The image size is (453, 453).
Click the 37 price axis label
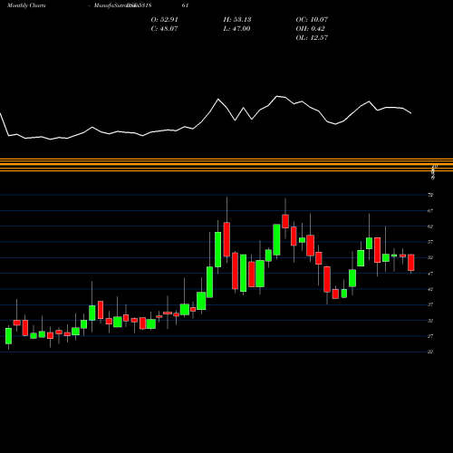(430, 305)
